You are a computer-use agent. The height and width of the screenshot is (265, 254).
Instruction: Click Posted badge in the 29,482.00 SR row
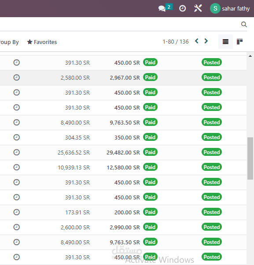212,152
